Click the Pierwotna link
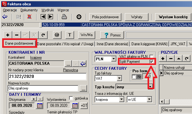 click(x=71, y=70)
